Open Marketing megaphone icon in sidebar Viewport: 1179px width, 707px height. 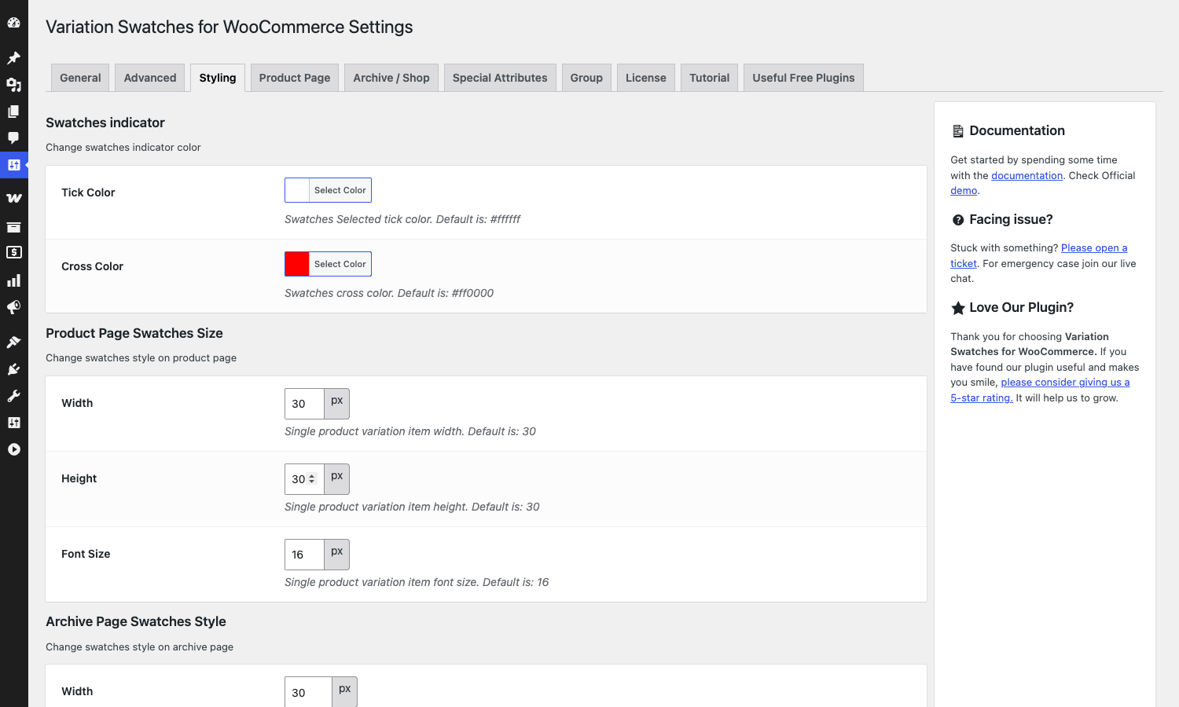point(13,307)
